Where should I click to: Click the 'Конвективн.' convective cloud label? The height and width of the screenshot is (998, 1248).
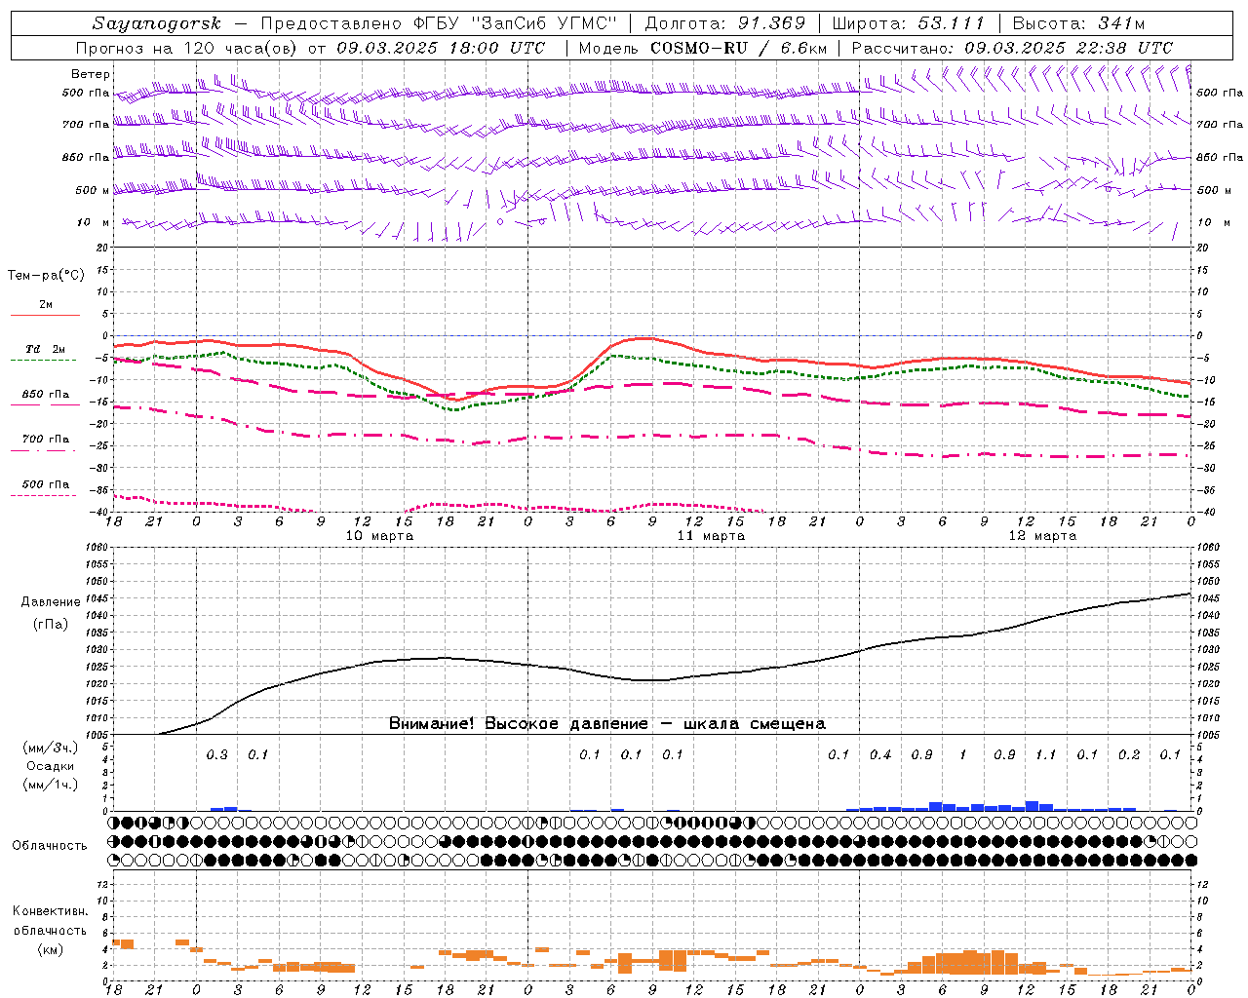click(x=50, y=911)
